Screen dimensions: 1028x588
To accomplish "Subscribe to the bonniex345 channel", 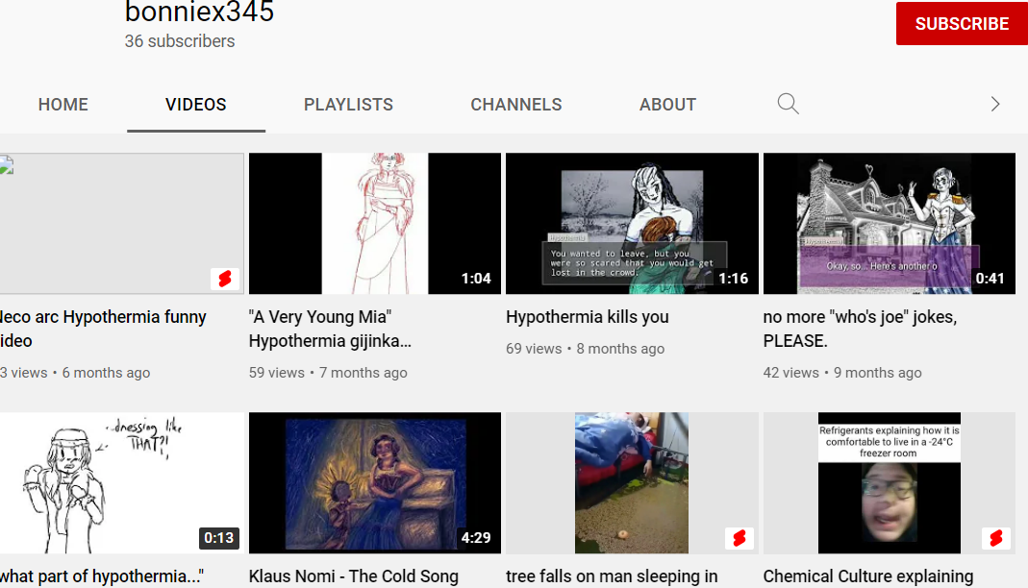I will click(962, 24).
